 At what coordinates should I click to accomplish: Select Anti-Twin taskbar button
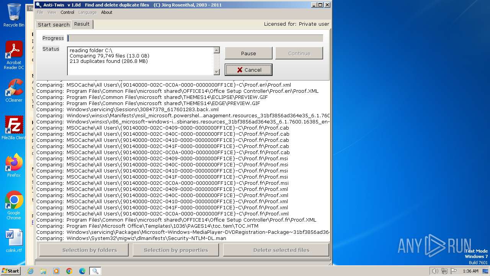(95, 271)
